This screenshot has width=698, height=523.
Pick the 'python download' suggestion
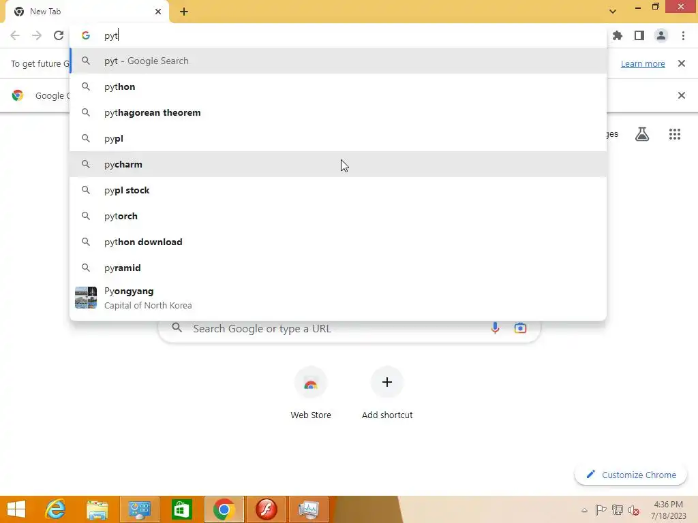click(x=338, y=242)
